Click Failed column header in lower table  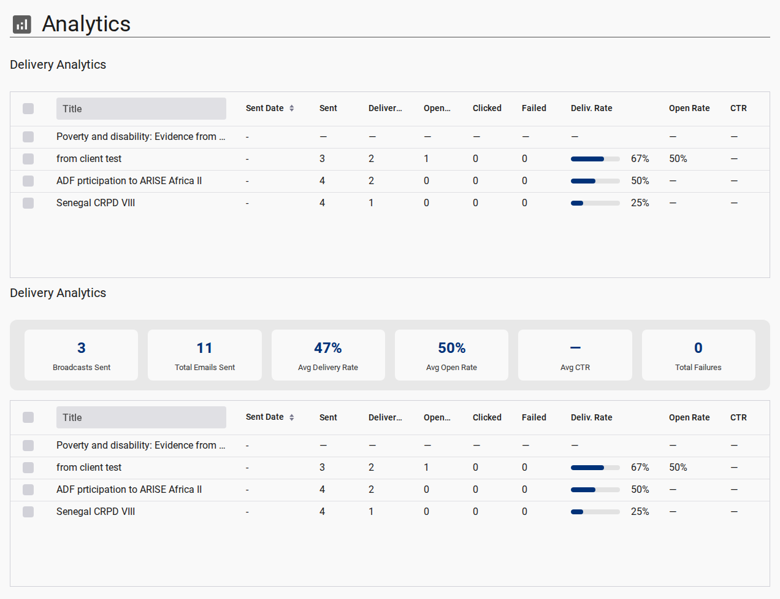[533, 417]
